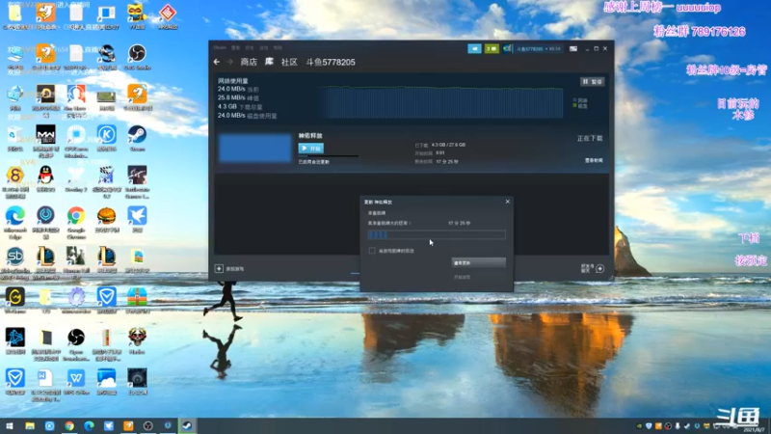Click the blue 开始 play button
This screenshot has width=771, height=434.
tap(310, 149)
